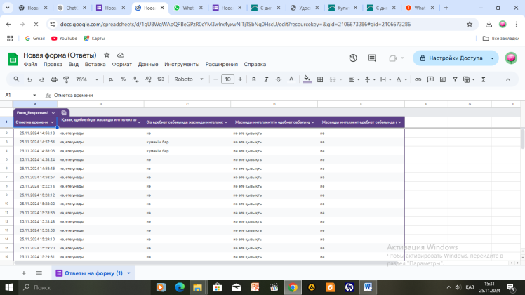Insert a link from toolbar

click(418, 79)
